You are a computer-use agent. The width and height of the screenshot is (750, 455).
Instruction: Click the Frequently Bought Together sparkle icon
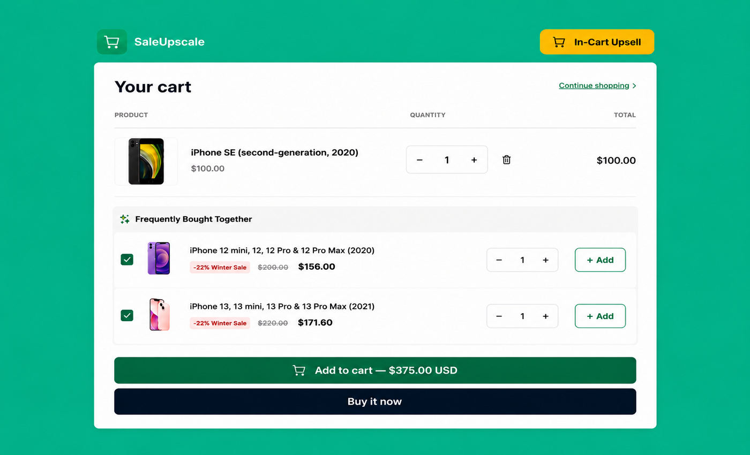coord(125,219)
